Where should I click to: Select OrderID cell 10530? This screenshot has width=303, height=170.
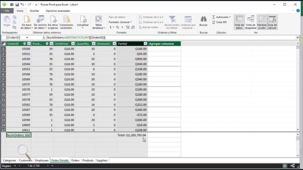point(18,59)
